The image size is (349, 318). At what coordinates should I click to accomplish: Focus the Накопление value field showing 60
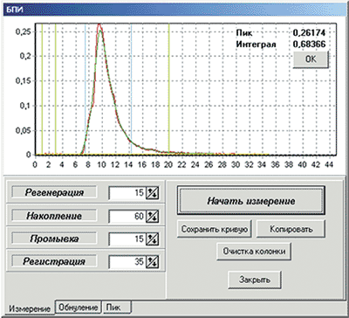[x=127, y=217]
